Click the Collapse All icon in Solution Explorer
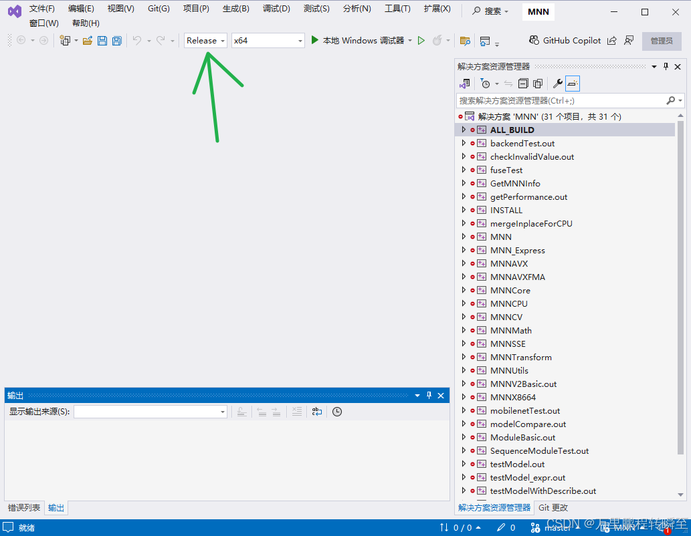The width and height of the screenshot is (691, 536). pyautogui.click(x=523, y=84)
